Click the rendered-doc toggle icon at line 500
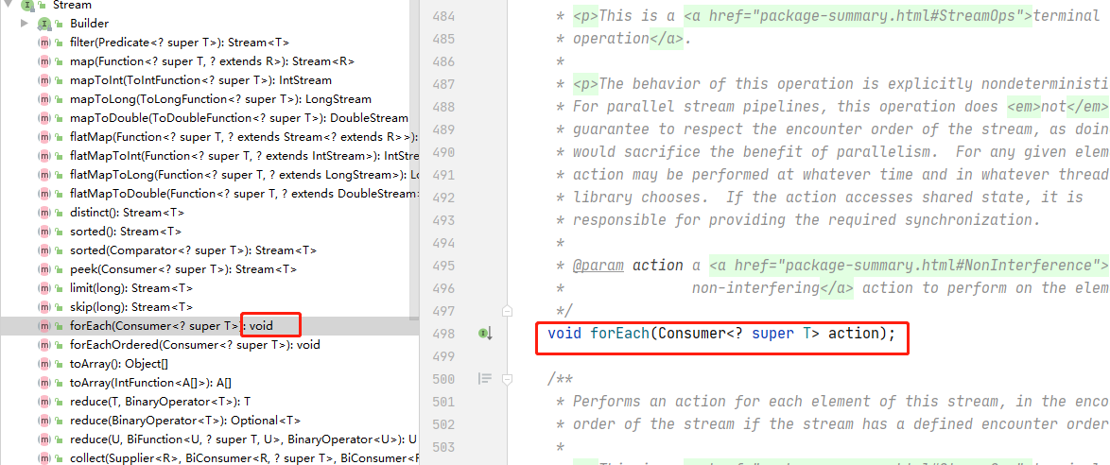The height and width of the screenshot is (465, 1110). [x=485, y=379]
